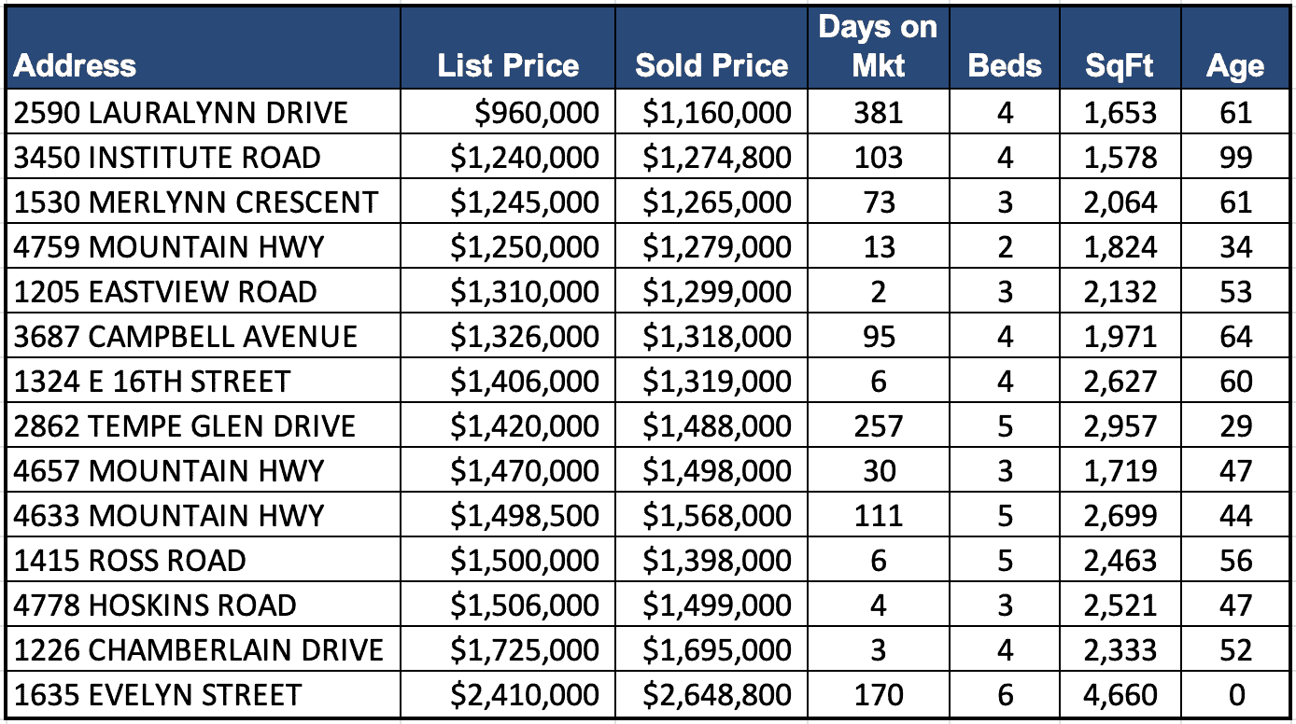Select the 1530 Merlynn Crescent address cell

click(196, 202)
